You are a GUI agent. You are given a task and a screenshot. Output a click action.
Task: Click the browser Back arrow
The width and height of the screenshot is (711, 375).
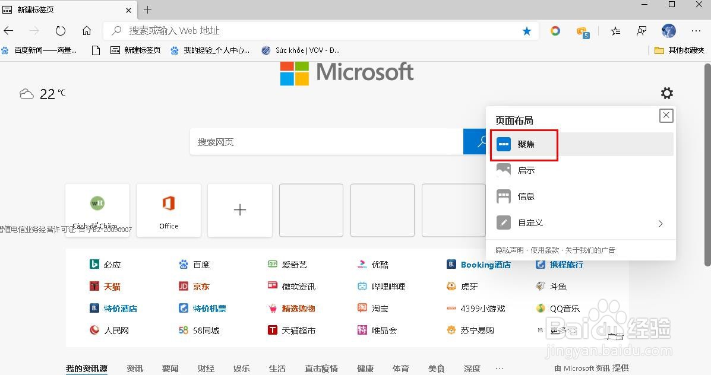point(9,31)
